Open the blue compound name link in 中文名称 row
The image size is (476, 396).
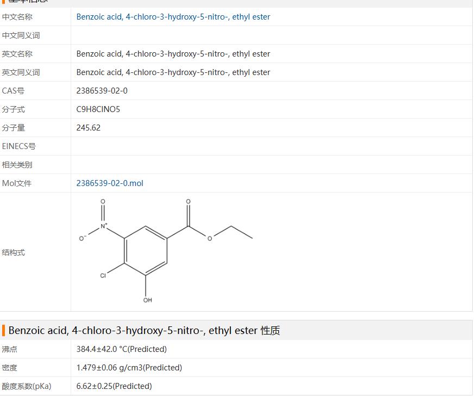173,17
